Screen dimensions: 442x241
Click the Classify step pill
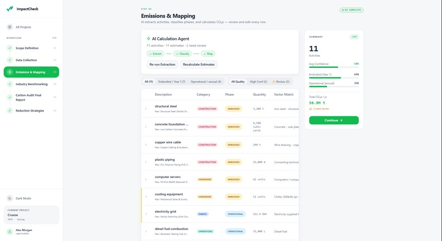183,54
